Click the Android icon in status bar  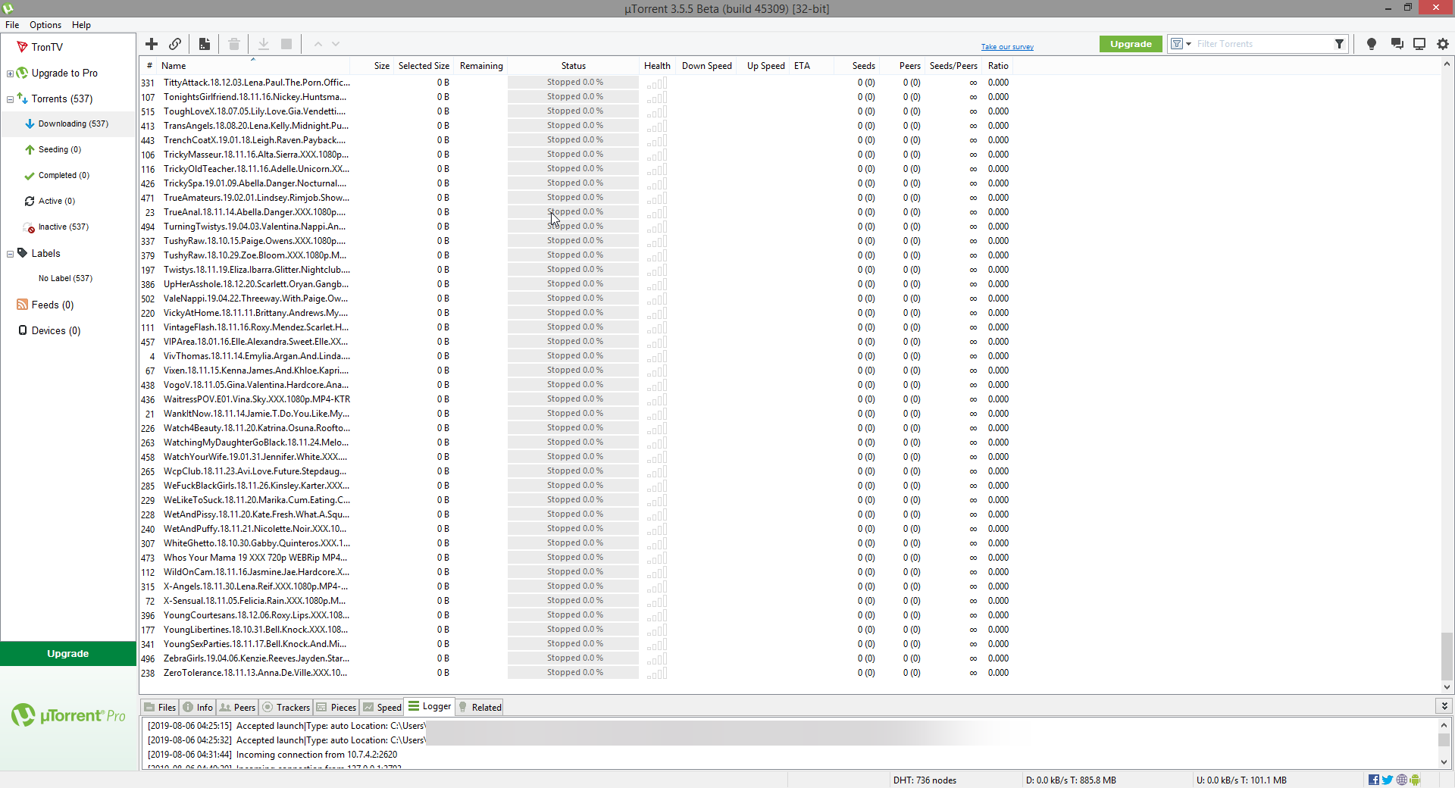click(1415, 780)
